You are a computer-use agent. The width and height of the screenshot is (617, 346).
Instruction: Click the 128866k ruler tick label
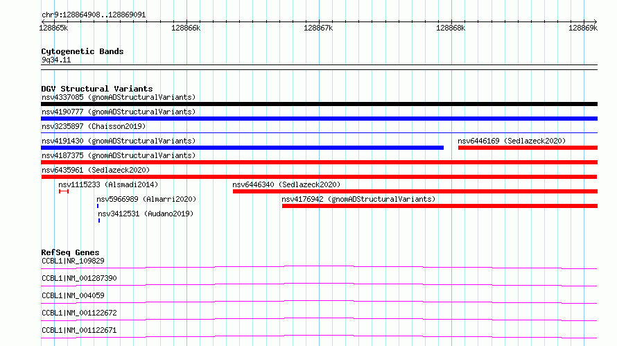186,28
